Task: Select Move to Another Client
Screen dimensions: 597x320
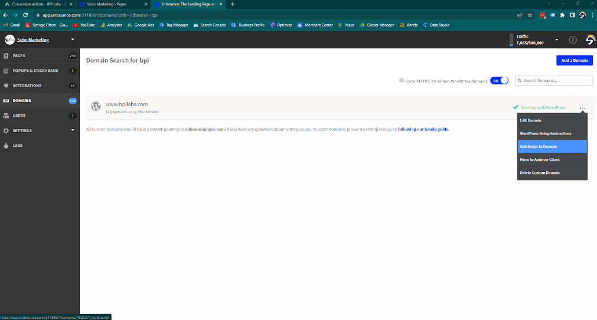Action: click(x=552, y=160)
